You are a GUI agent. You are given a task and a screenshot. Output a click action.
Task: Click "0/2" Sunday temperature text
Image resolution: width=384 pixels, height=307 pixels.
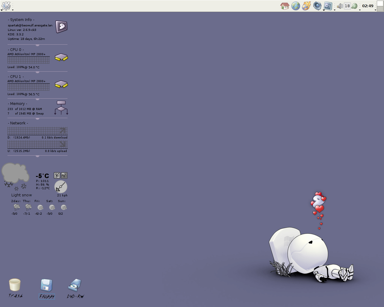[61, 214]
